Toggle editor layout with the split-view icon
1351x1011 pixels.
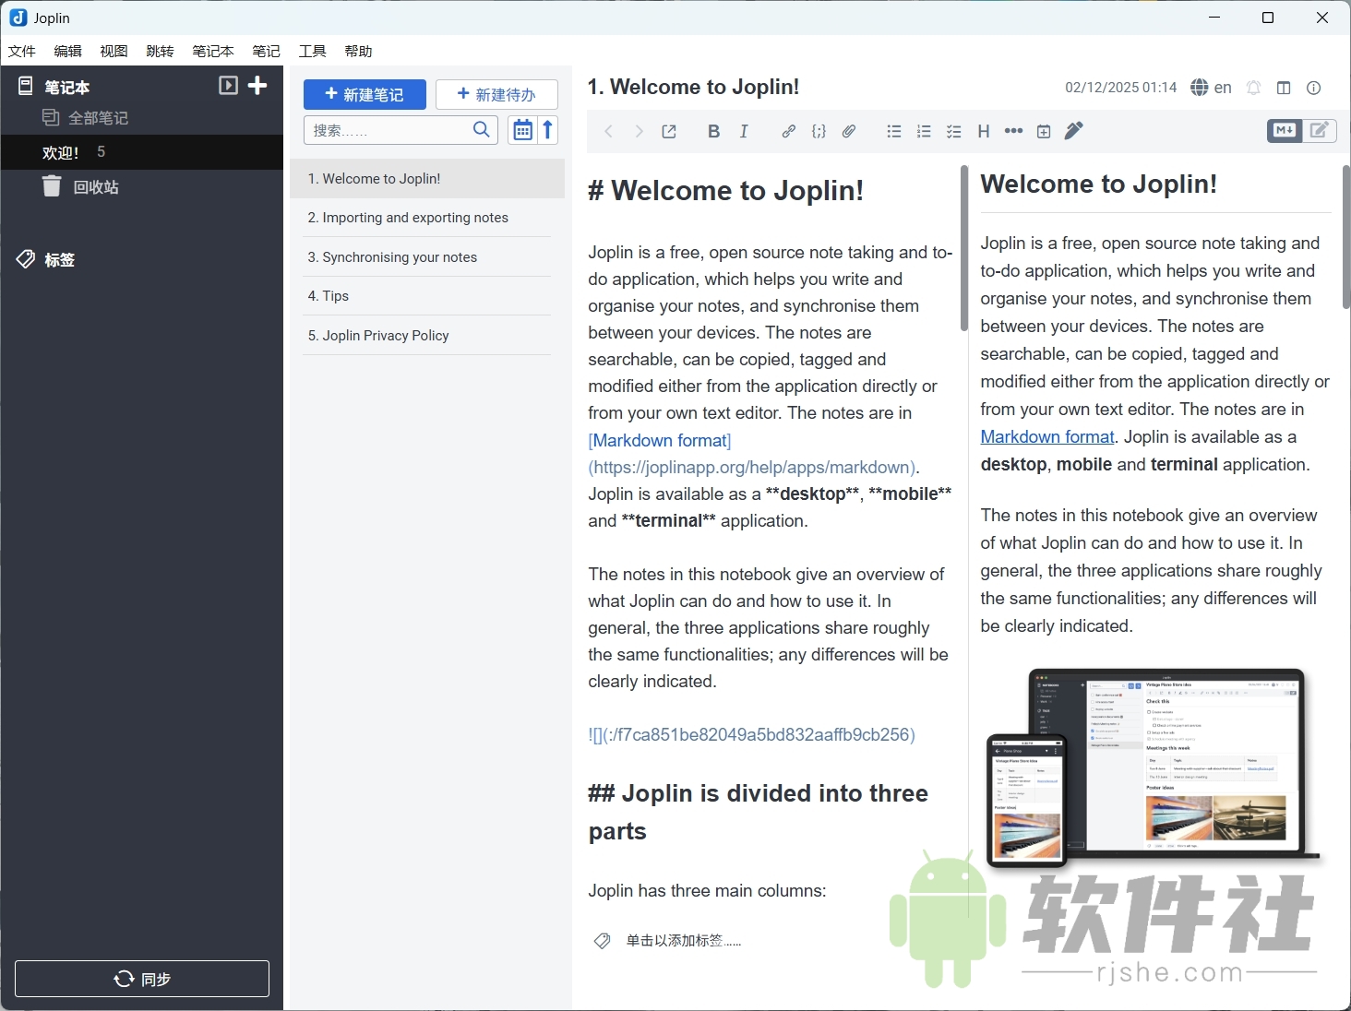pos(1284,88)
